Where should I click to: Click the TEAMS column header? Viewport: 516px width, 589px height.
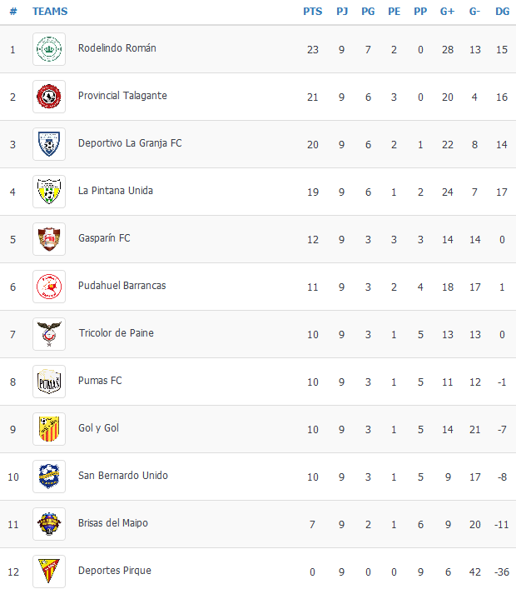[50, 12]
